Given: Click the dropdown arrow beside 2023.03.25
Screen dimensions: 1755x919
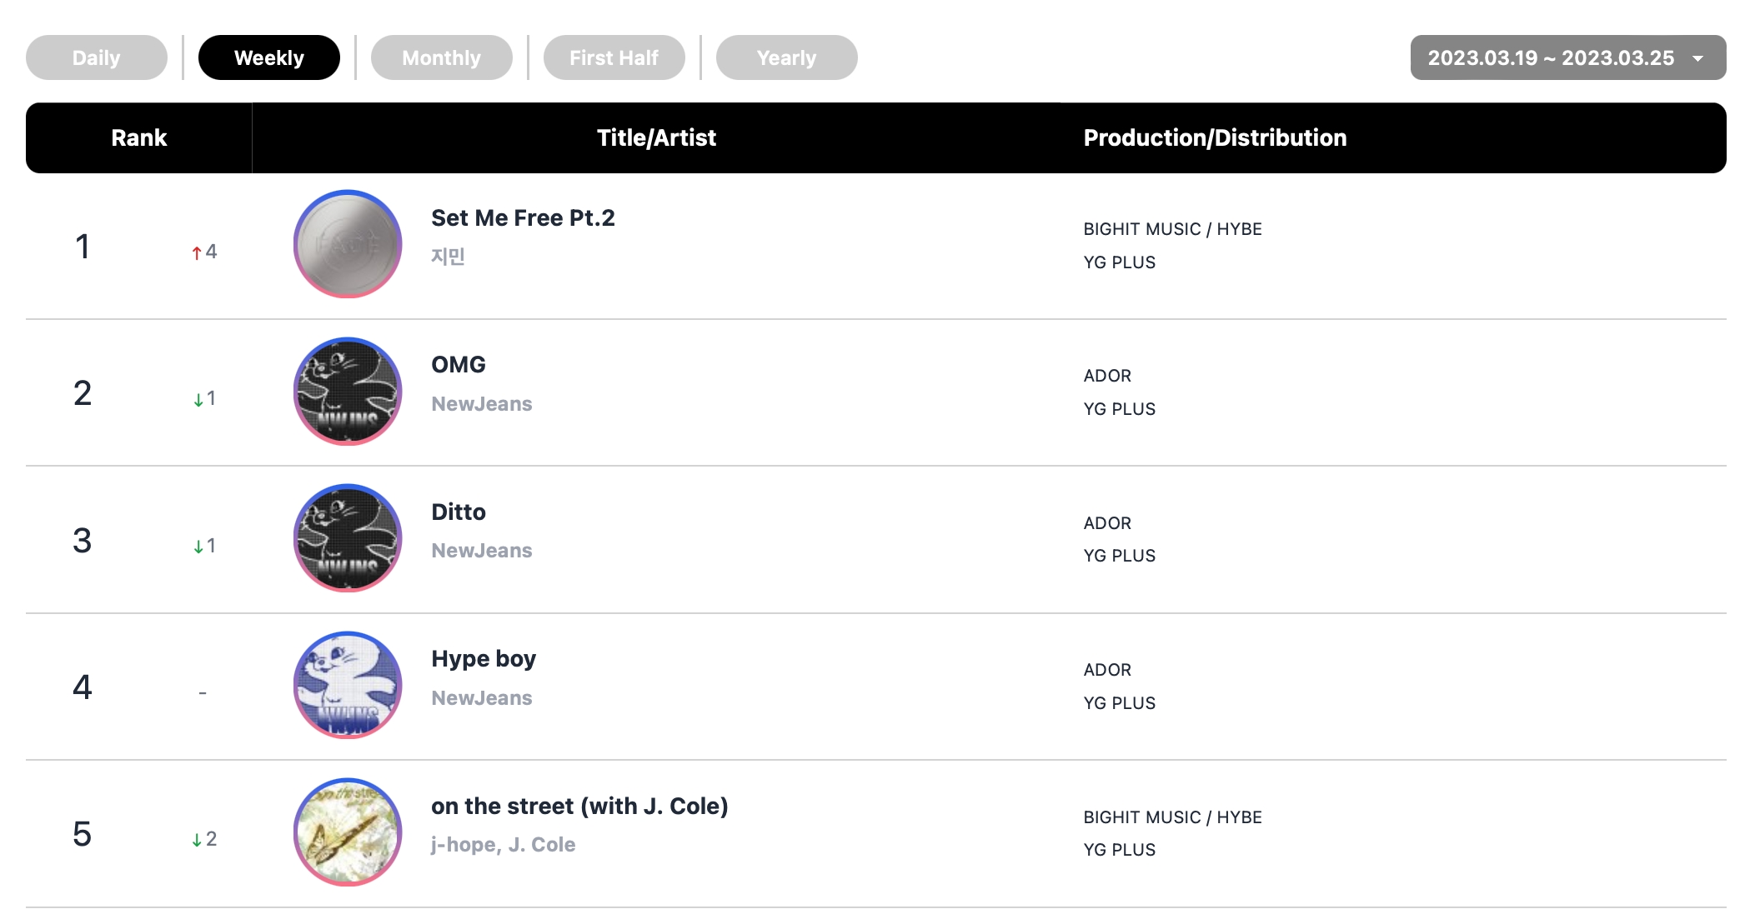Looking at the screenshot, I should click(x=1698, y=58).
